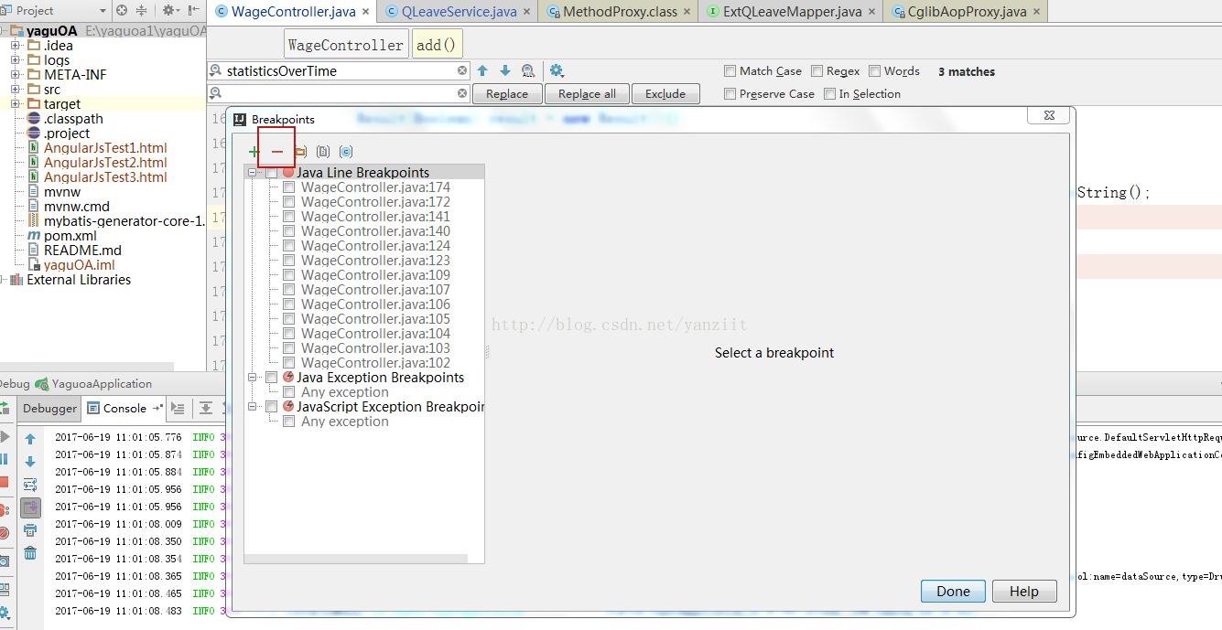Enable the In Selection checkbox
Image resolution: width=1222 pixels, height=630 pixels.
[x=829, y=93]
